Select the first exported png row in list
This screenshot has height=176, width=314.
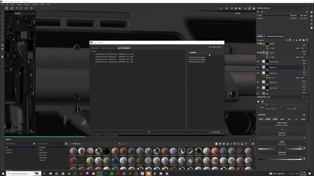click(x=114, y=54)
